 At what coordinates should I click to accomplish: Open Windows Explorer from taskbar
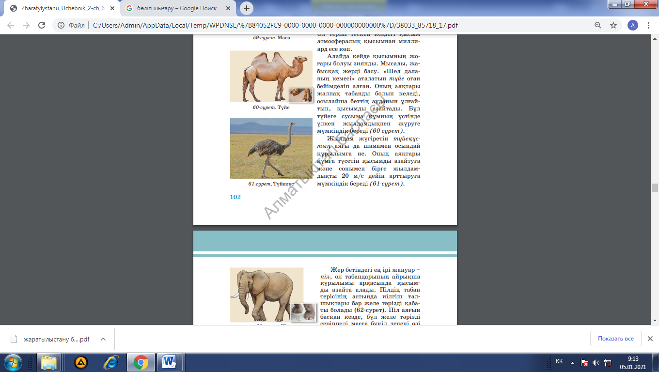[49, 362]
